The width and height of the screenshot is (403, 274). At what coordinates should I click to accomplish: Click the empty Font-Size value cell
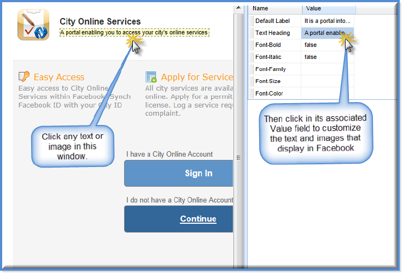pyautogui.click(x=328, y=81)
